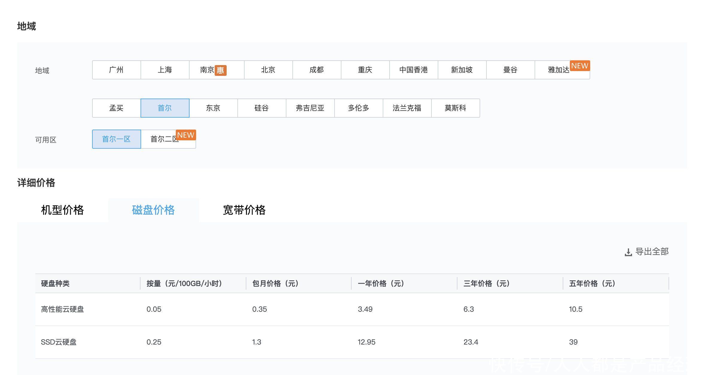
Task: Pick the 成都 region
Action: [x=317, y=70]
